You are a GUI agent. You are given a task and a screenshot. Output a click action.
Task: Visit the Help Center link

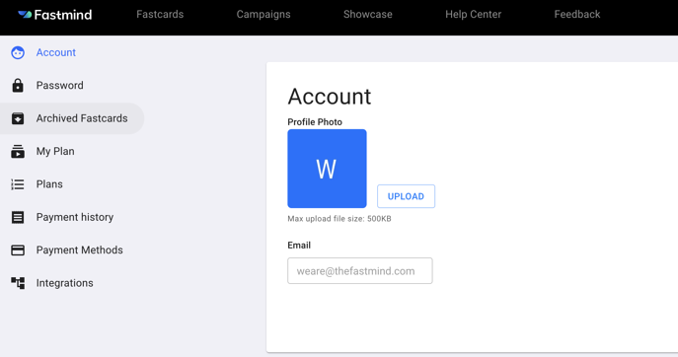point(474,14)
